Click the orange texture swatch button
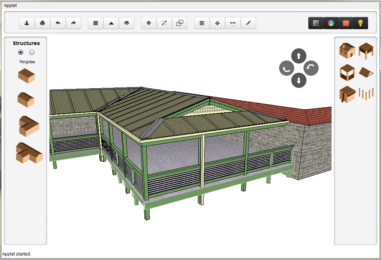This screenshot has height=260, width=381. (346, 23)
